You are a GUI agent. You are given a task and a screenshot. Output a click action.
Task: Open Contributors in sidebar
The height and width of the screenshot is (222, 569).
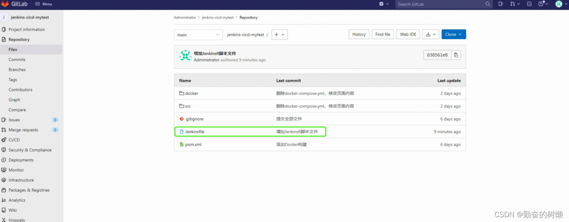(x=21, y=90)
